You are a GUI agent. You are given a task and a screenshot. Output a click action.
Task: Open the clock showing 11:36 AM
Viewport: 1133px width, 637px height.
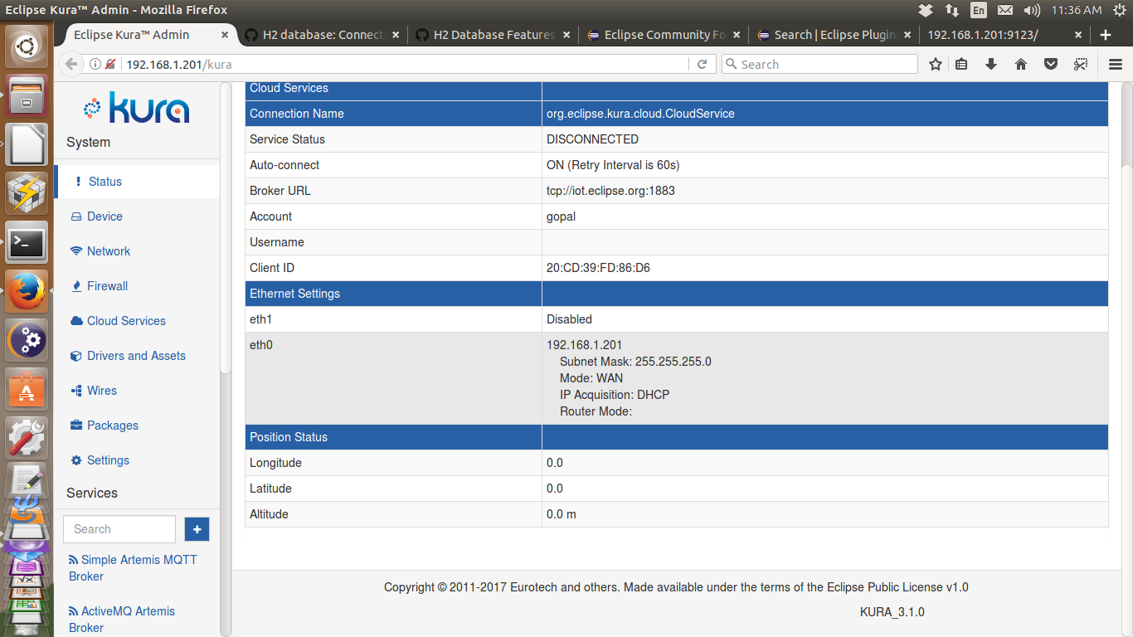pos(1076,10)
